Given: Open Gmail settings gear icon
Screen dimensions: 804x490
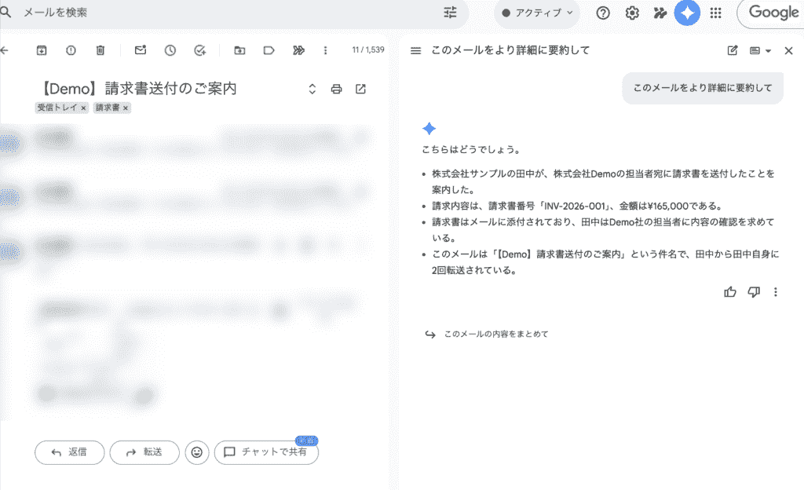Looking at the screenshot, I should click(632, 13).
